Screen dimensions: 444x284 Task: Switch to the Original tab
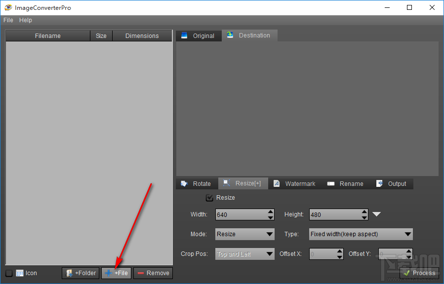198,35
